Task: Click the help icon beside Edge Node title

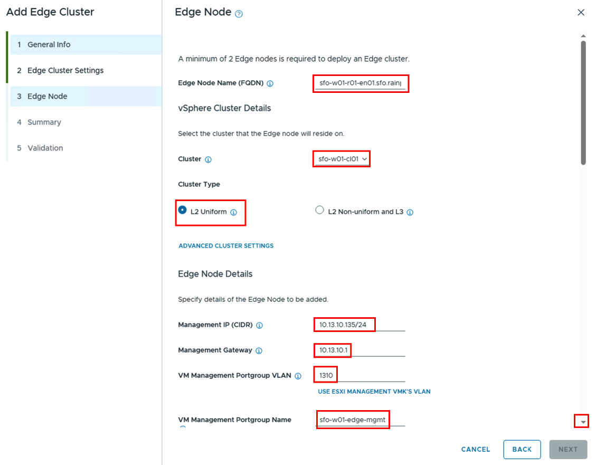Action: click(x=239, y=14)
